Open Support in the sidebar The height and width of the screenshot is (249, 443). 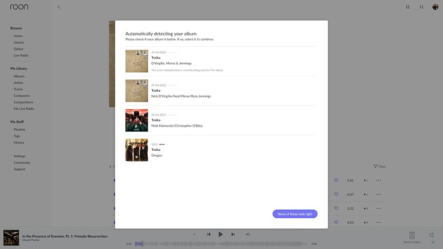point(19,169)
